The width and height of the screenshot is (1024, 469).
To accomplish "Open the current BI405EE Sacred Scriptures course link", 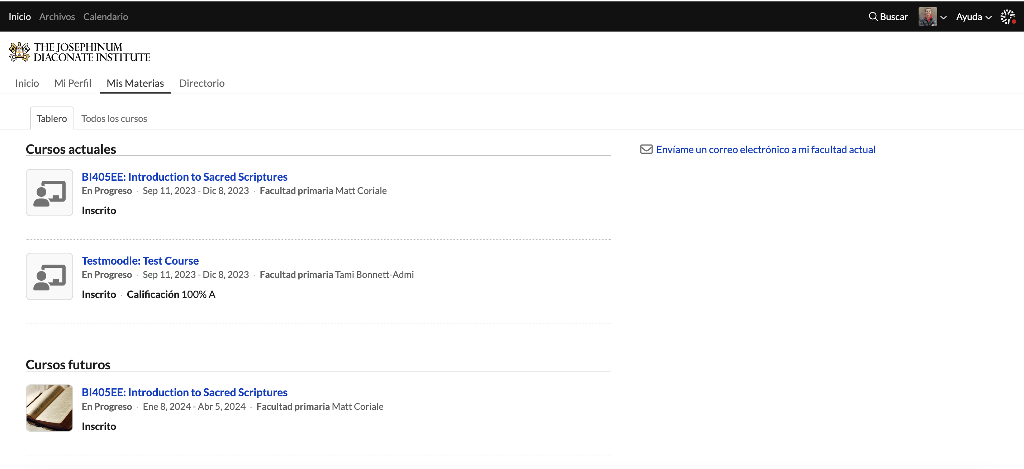I will coord(184,177).
